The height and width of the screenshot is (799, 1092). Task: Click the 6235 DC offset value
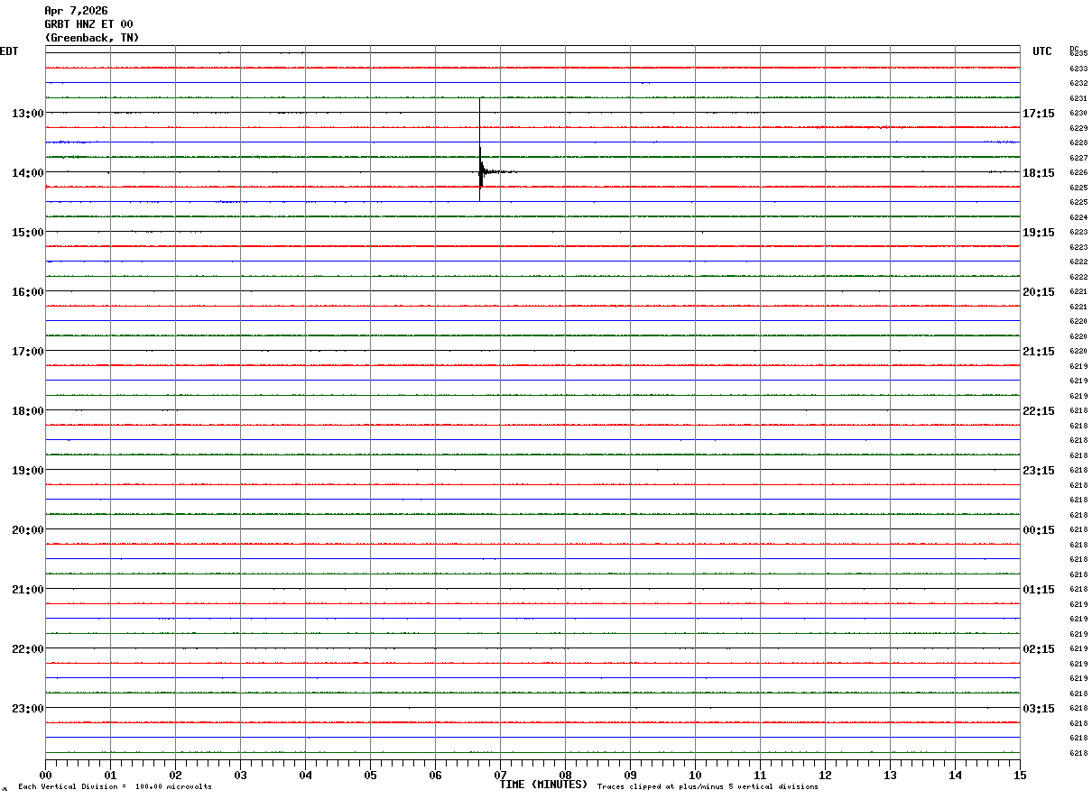click(1078, 53)
